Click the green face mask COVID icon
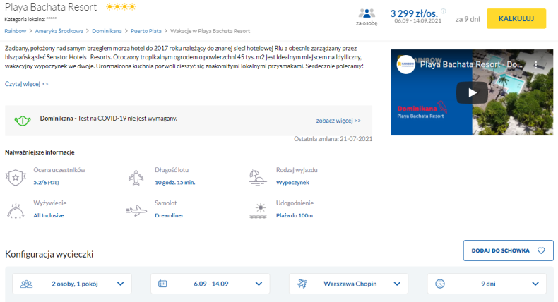Image resolution: width=558 pixels, height=302 pixels. pos(23,121)
